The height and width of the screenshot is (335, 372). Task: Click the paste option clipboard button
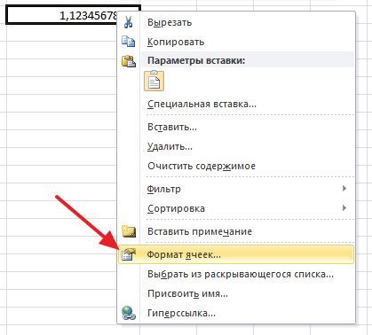point(154,81)
